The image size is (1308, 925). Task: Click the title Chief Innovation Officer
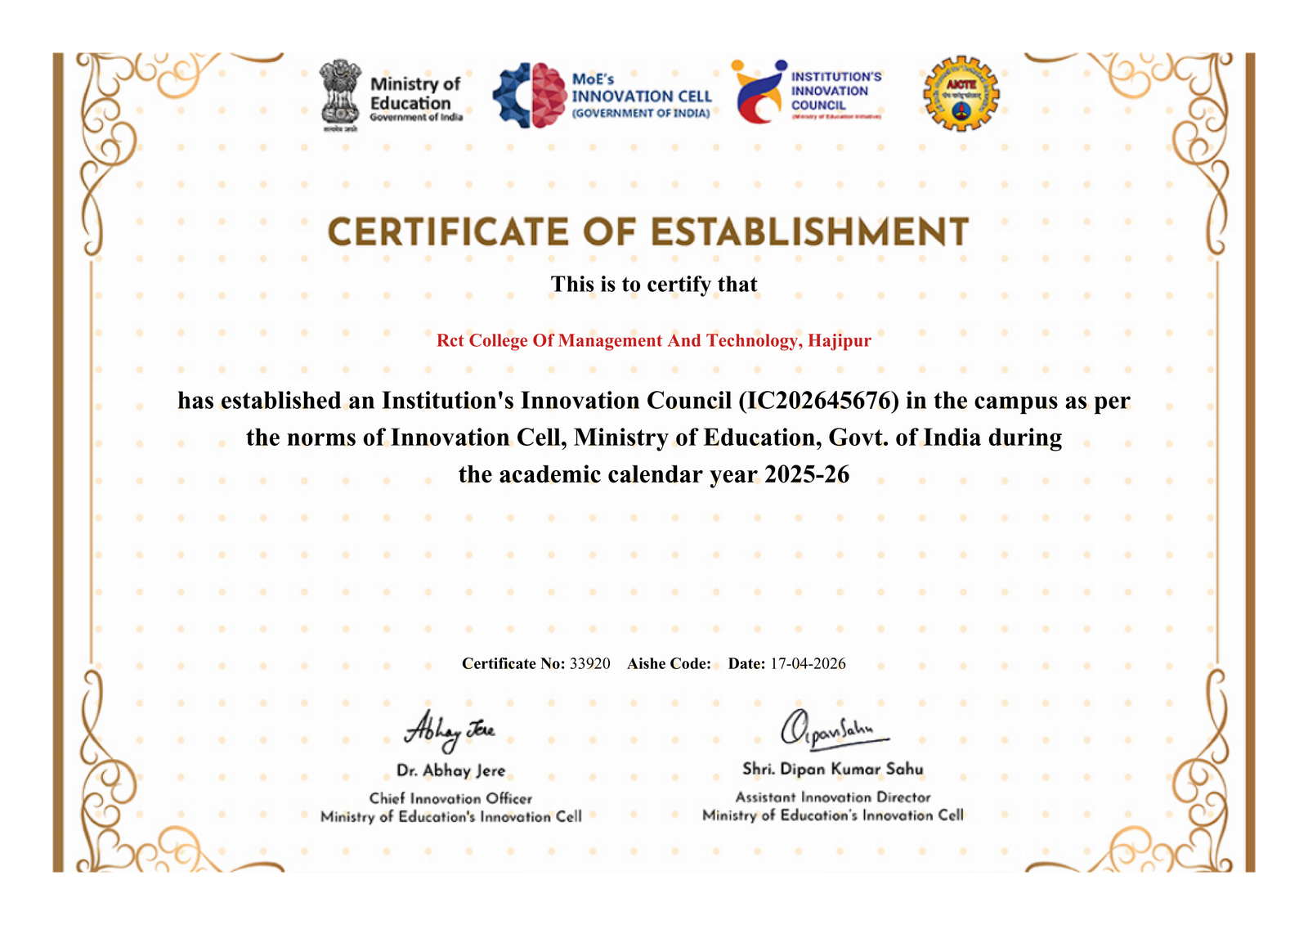[x=450, y=798]
